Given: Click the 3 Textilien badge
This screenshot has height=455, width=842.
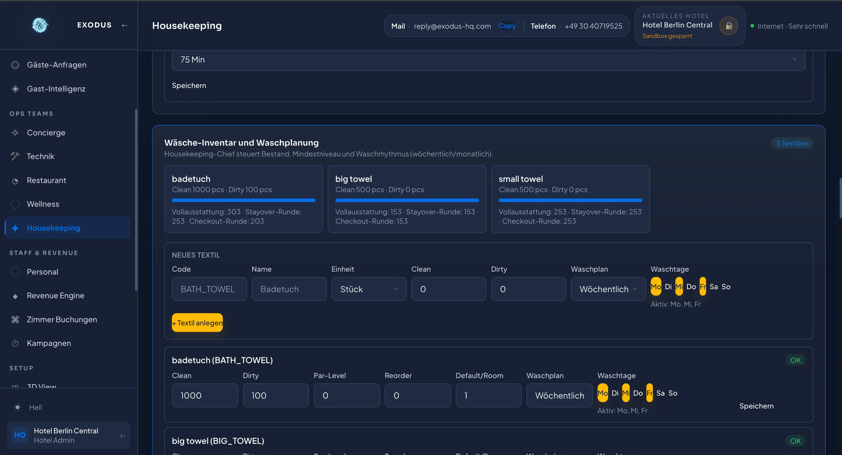Looking at the screenshot, I should 792,143.
